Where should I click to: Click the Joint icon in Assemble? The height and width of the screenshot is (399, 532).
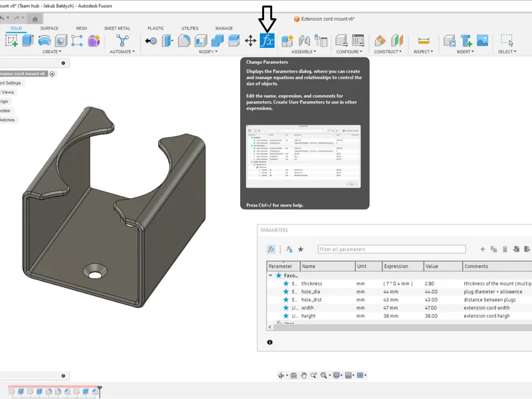tap(304, 41)
